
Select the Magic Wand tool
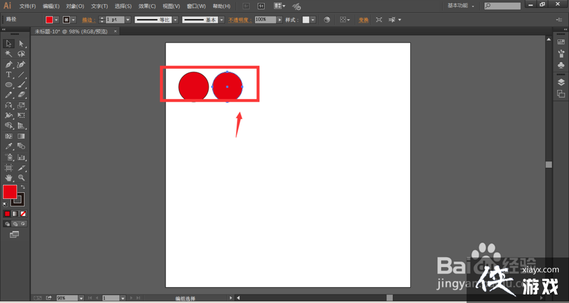[x=9, y=54]
